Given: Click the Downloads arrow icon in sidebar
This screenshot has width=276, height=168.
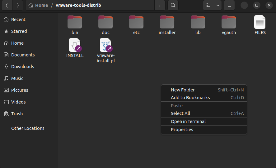Looking at the screenshot, I should [x=6, y=67].
